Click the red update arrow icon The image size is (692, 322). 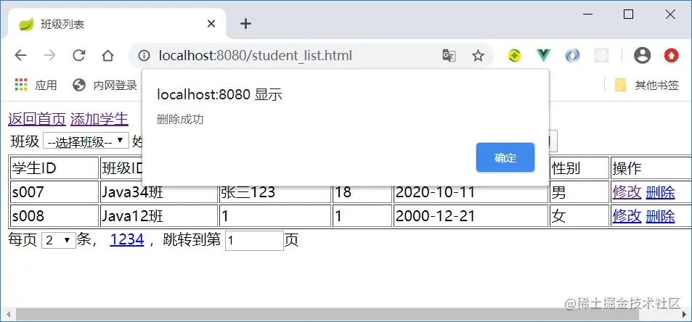pos(671,56)
